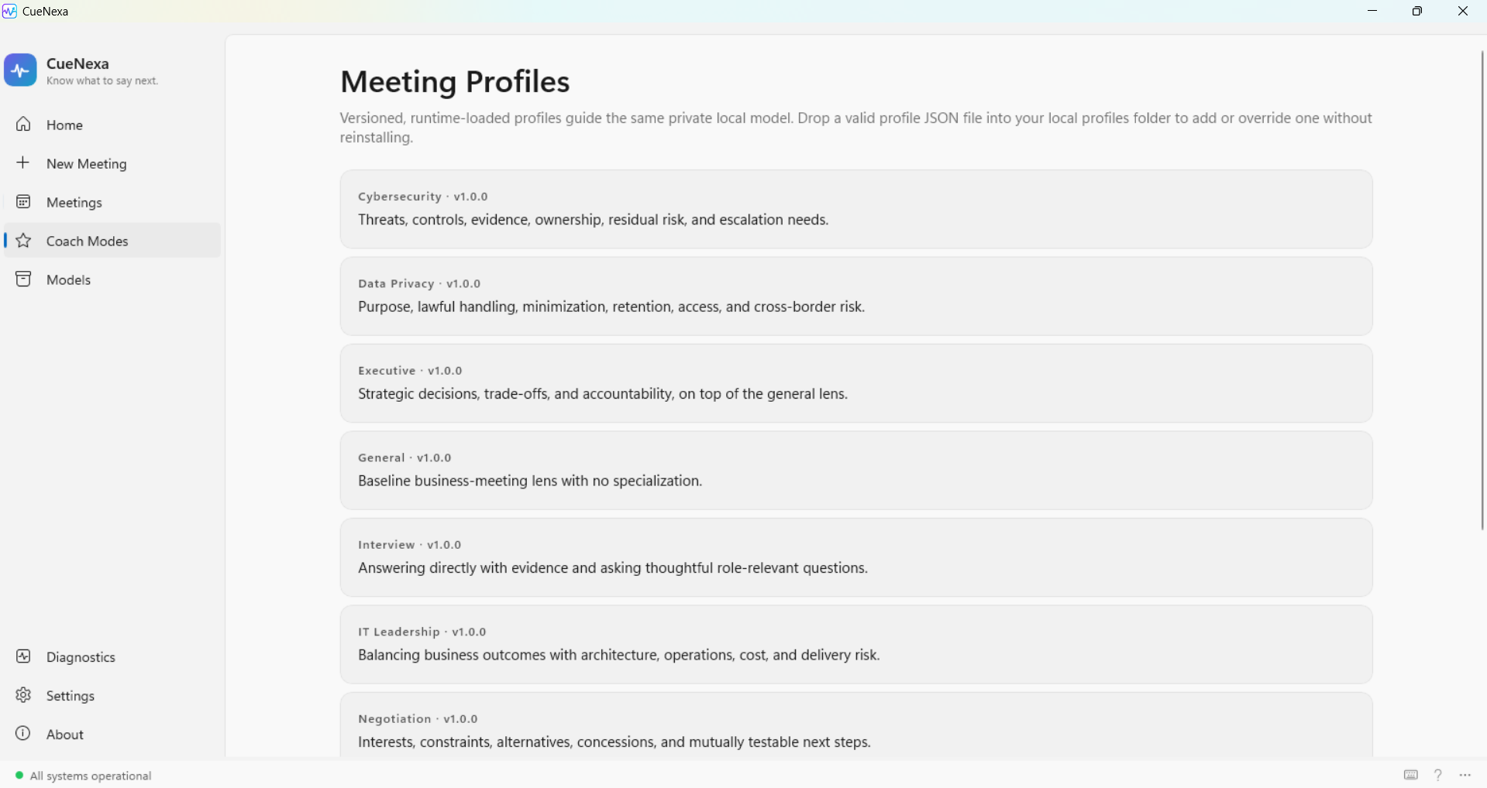The width and height of the screenshot is (1487, 788).
Task: Open the Data Privacy profile card
Action: pos(856,296)
